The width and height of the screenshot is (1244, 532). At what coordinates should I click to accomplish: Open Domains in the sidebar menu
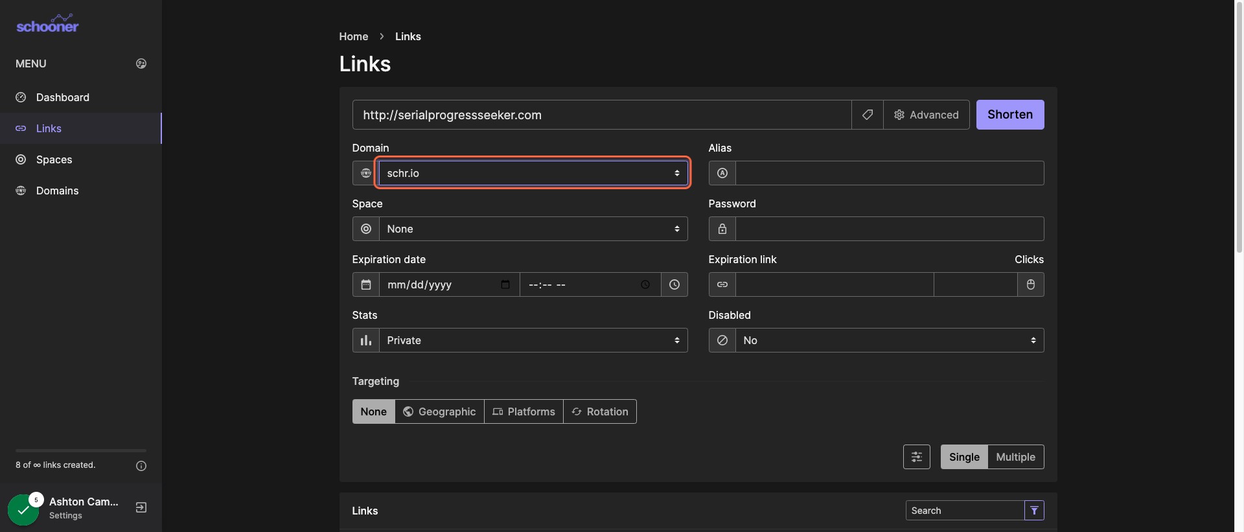coord(81,191)
